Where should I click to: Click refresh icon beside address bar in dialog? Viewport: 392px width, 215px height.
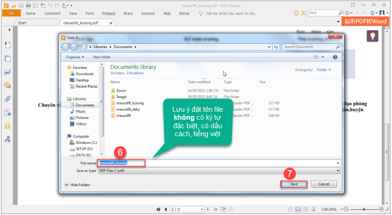tap(276, 47)
